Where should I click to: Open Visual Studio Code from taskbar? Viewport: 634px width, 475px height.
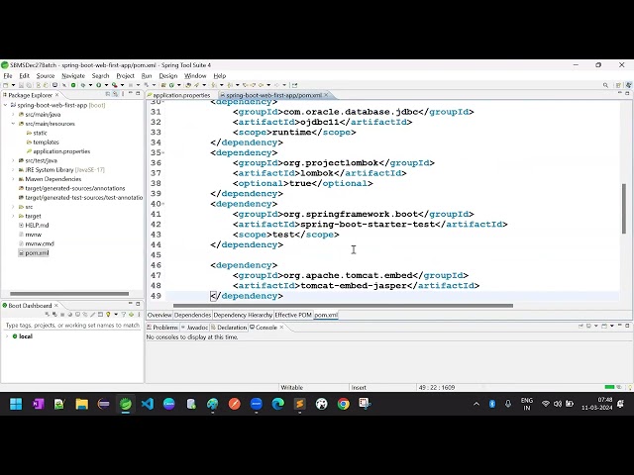pos(148,404)
